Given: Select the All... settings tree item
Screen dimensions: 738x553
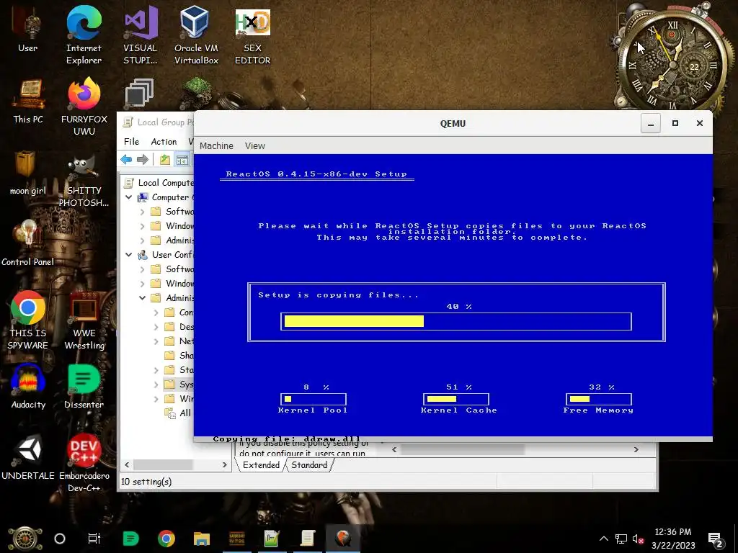Looking at the screenshot, I should point(178,413).
